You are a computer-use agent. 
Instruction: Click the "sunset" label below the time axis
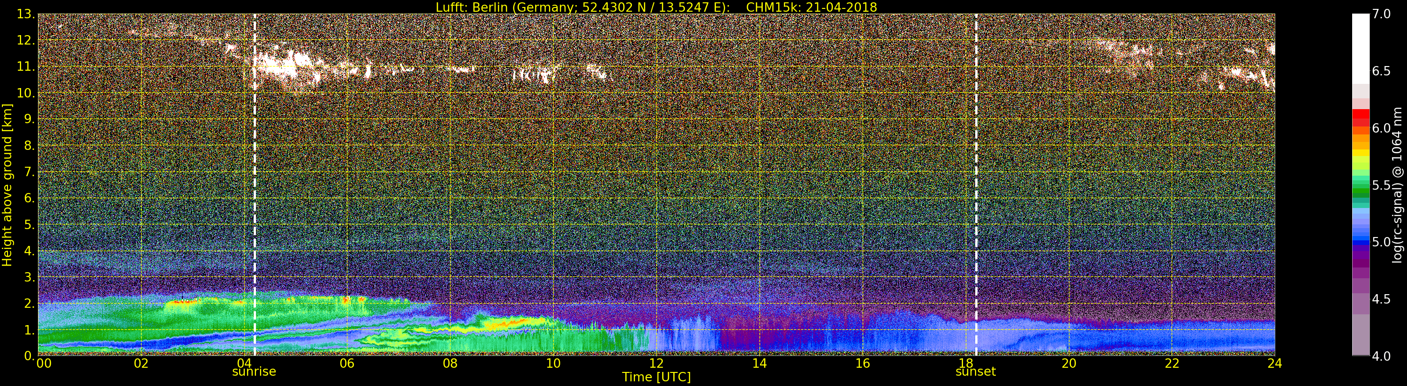click(x=976, y=372)
